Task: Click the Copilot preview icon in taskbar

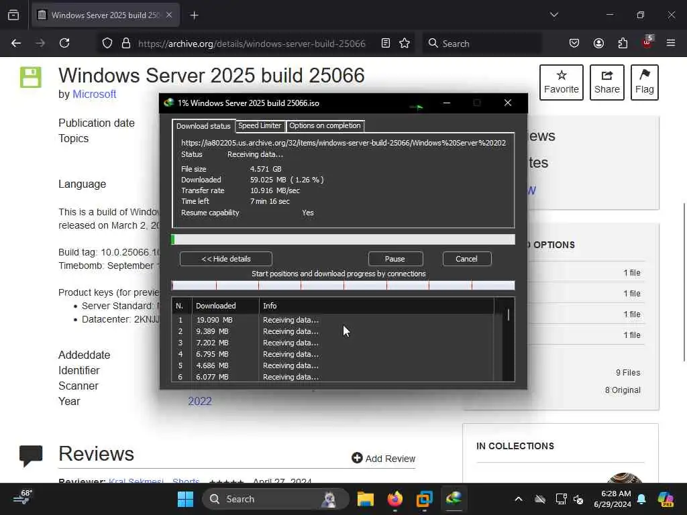Action: point(666,499)
